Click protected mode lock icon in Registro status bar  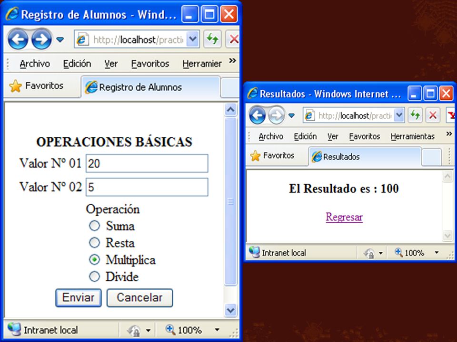[134, 331]
